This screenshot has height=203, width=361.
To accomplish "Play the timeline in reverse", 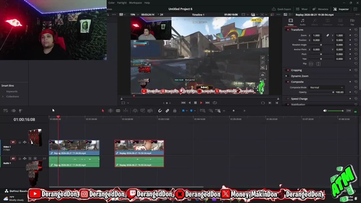I will tap(190, 103).
